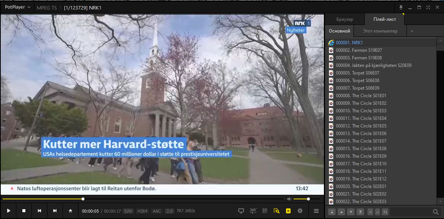The image size is (444, 219).
Task: Toggle fullscreen with the expand icon
Action: coord(428,7)
